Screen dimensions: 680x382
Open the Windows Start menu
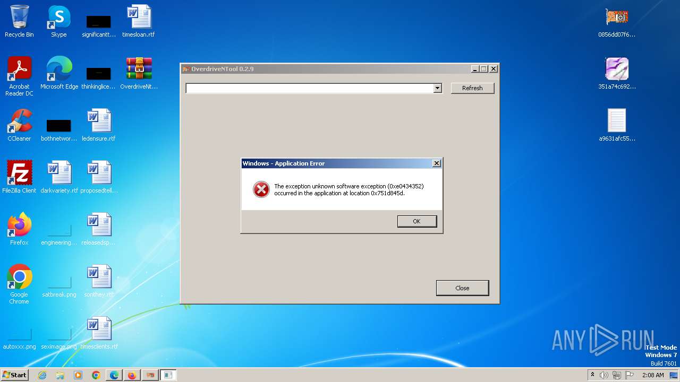[x=14, y=375]
